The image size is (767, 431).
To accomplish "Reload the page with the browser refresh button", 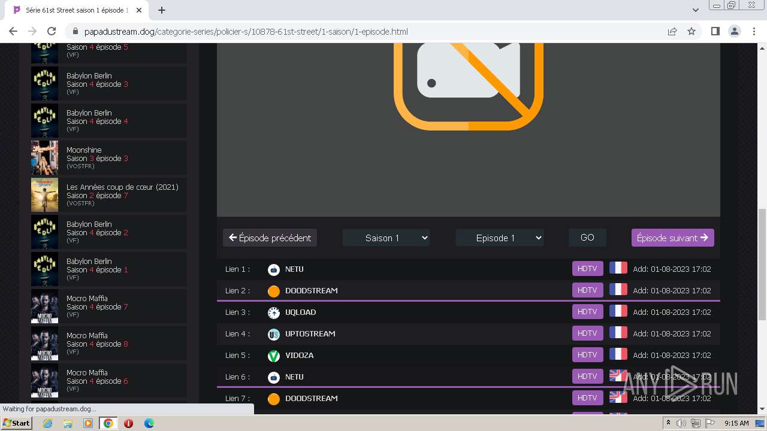I will click(52, 31).
